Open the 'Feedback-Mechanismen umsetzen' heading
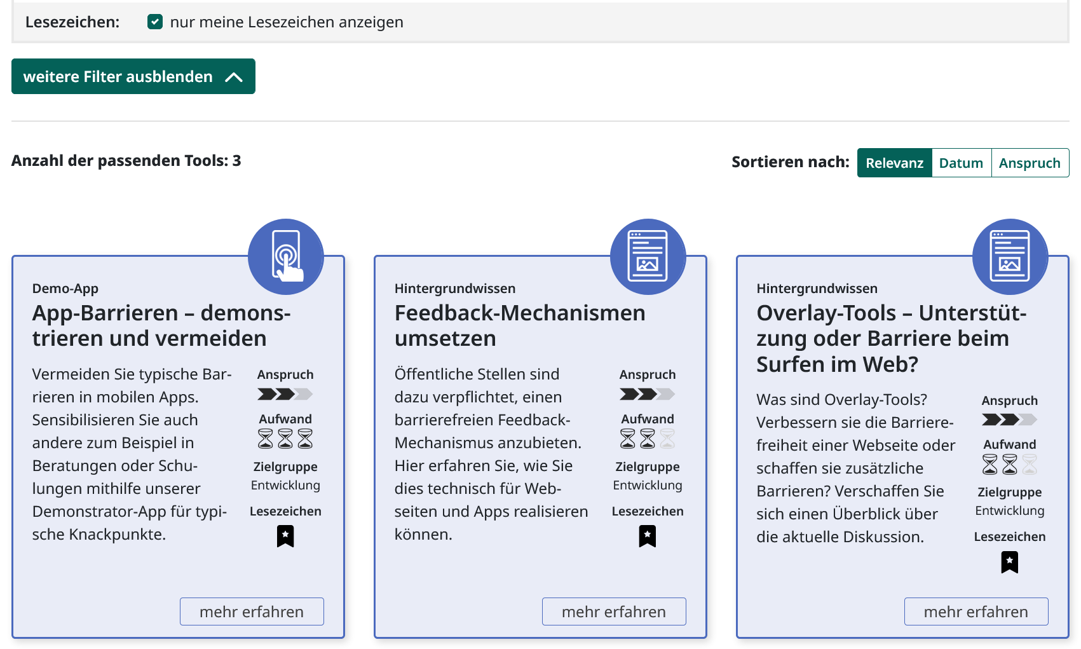 point(520,325)
